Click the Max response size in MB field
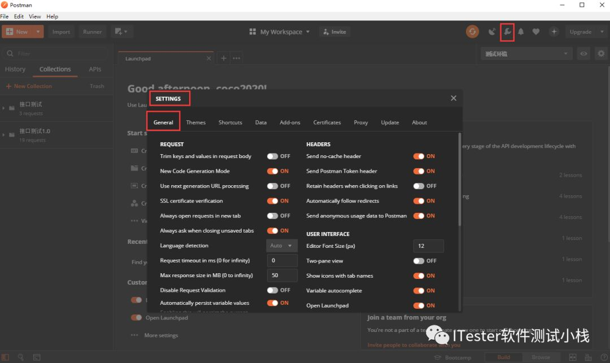This screenshot has width=610, height=363. click(x=282, y=275)
